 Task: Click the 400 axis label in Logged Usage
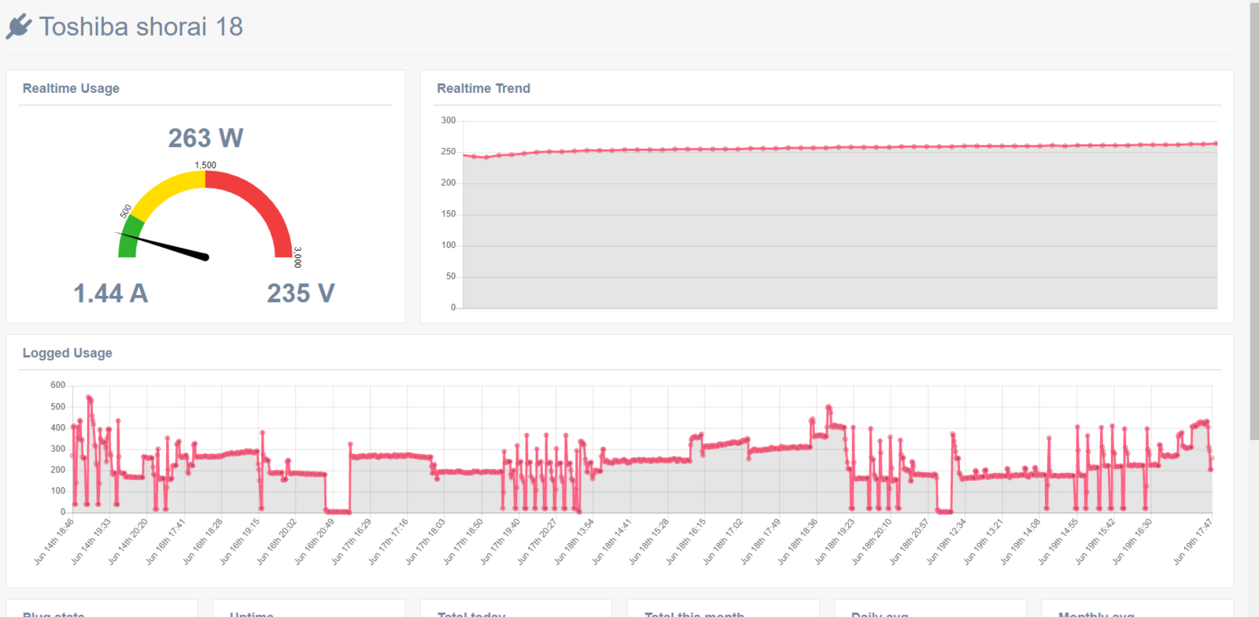click(58, 427)
